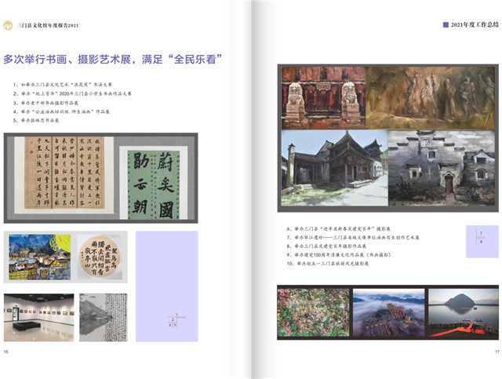Click list item 8 about 建党百年摄影作品展

coord(326,246)
